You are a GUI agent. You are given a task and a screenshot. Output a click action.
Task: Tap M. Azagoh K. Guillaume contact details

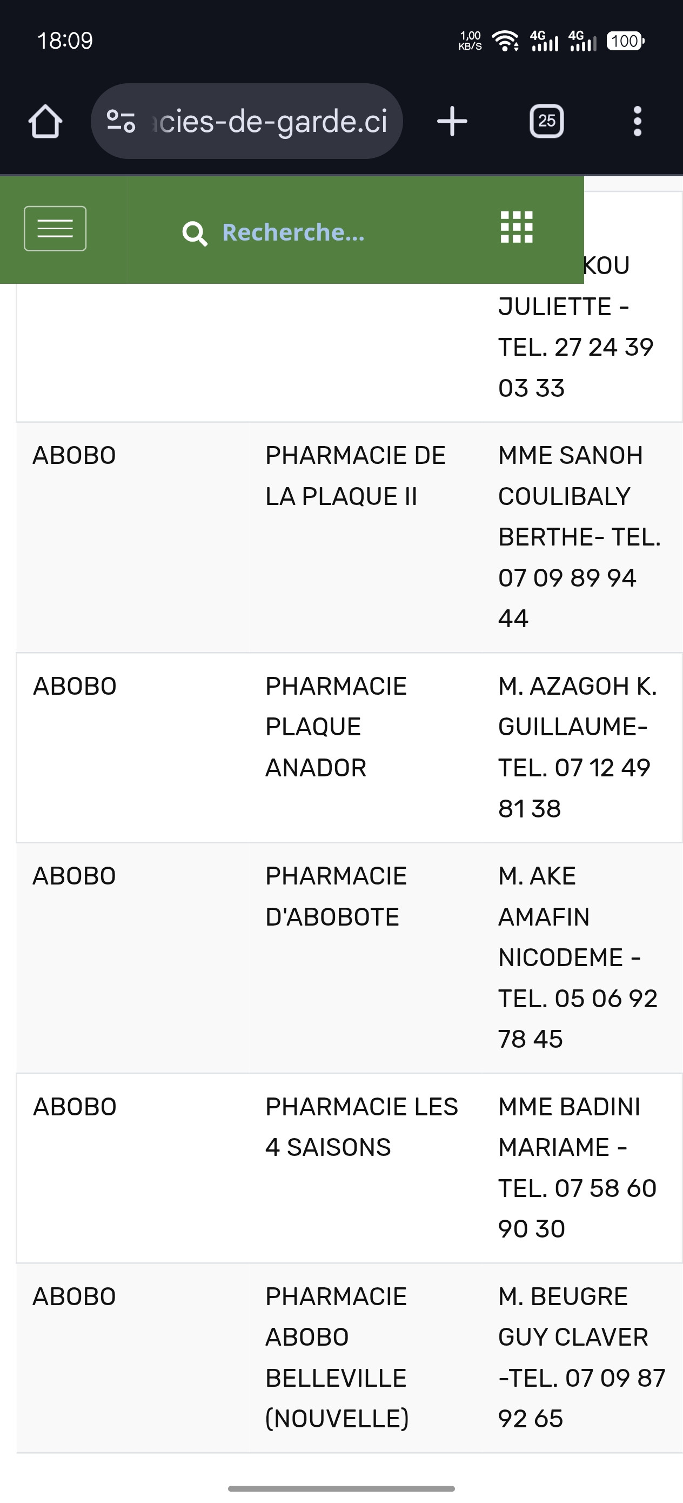coord(578,747)
